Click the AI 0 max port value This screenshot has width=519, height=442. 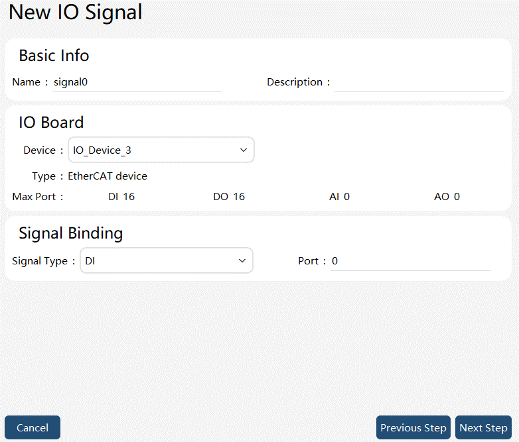coord(339,197)
